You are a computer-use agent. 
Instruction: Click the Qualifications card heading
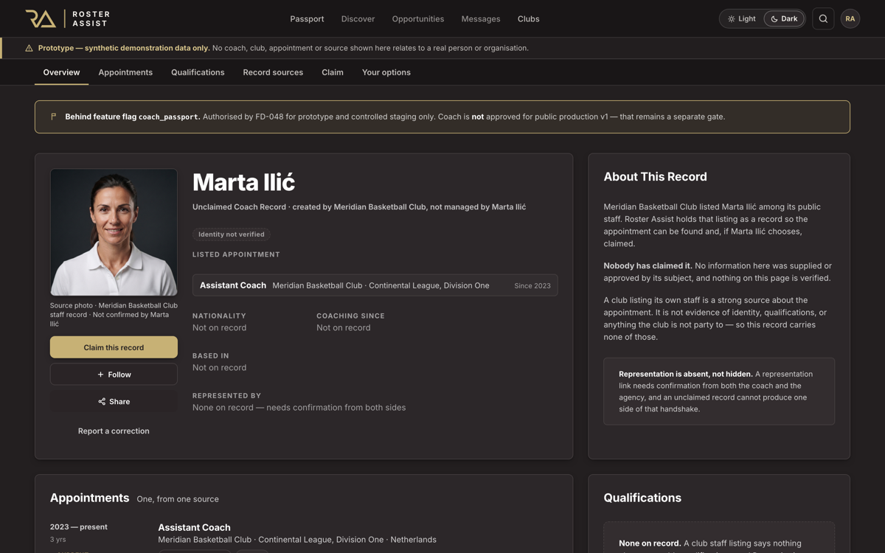coord(642,498)
